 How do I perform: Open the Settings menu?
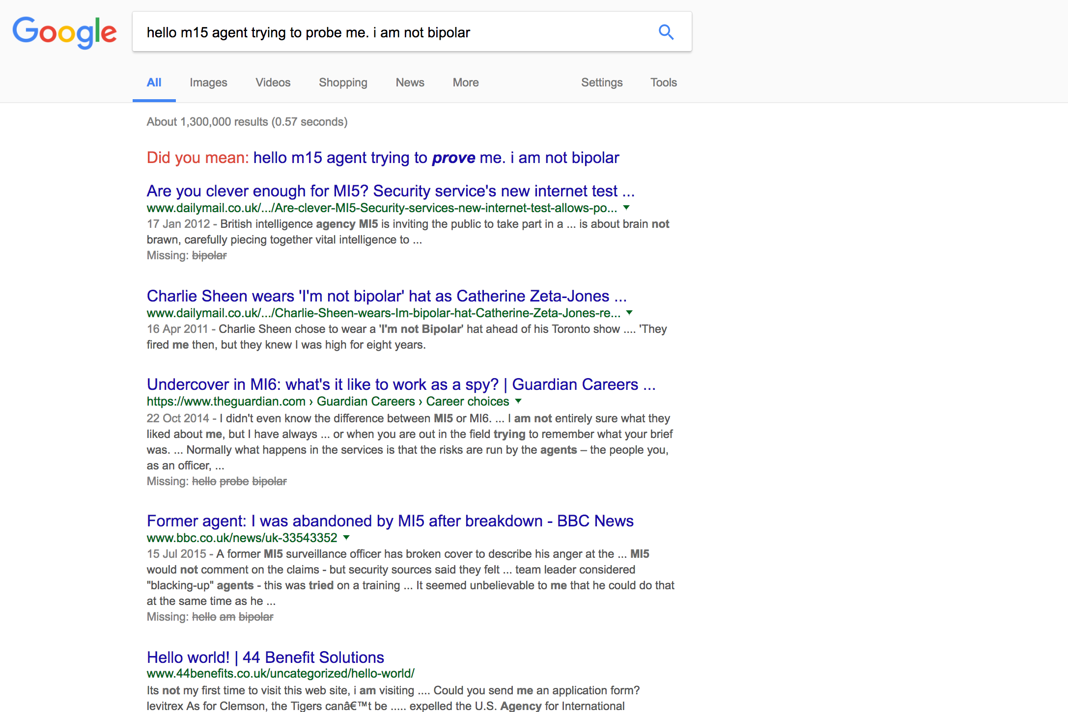click(601, 82)
